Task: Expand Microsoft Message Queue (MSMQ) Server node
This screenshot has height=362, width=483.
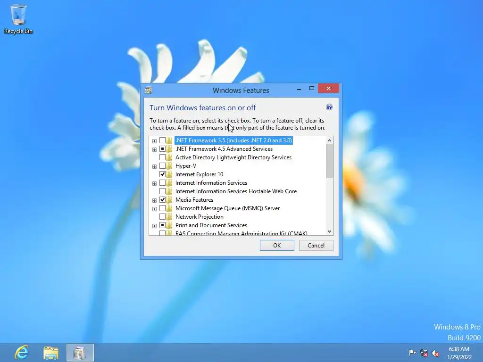Action: [x=154, y=209]
